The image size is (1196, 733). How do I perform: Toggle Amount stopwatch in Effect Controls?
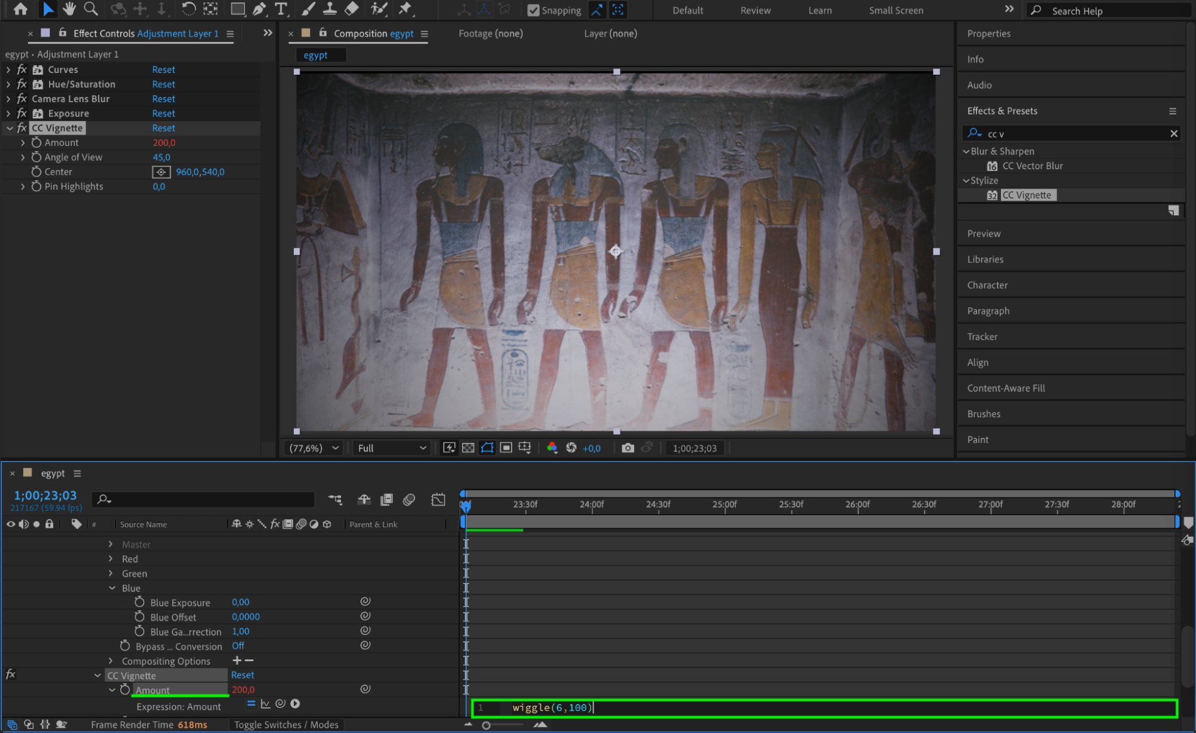pyautogui.click(x=36, y=142)
